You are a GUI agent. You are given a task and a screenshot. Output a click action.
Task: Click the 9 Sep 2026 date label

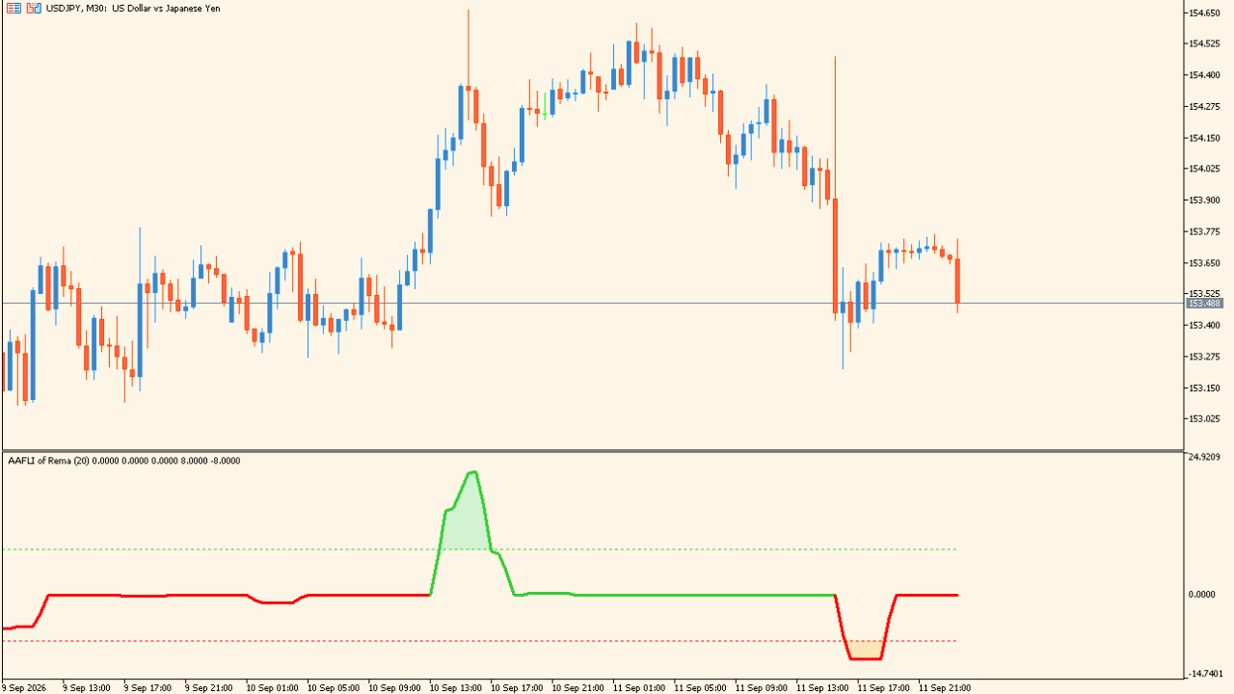24,688
